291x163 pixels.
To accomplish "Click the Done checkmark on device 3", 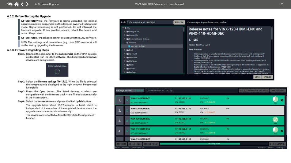I will (275, 120).
